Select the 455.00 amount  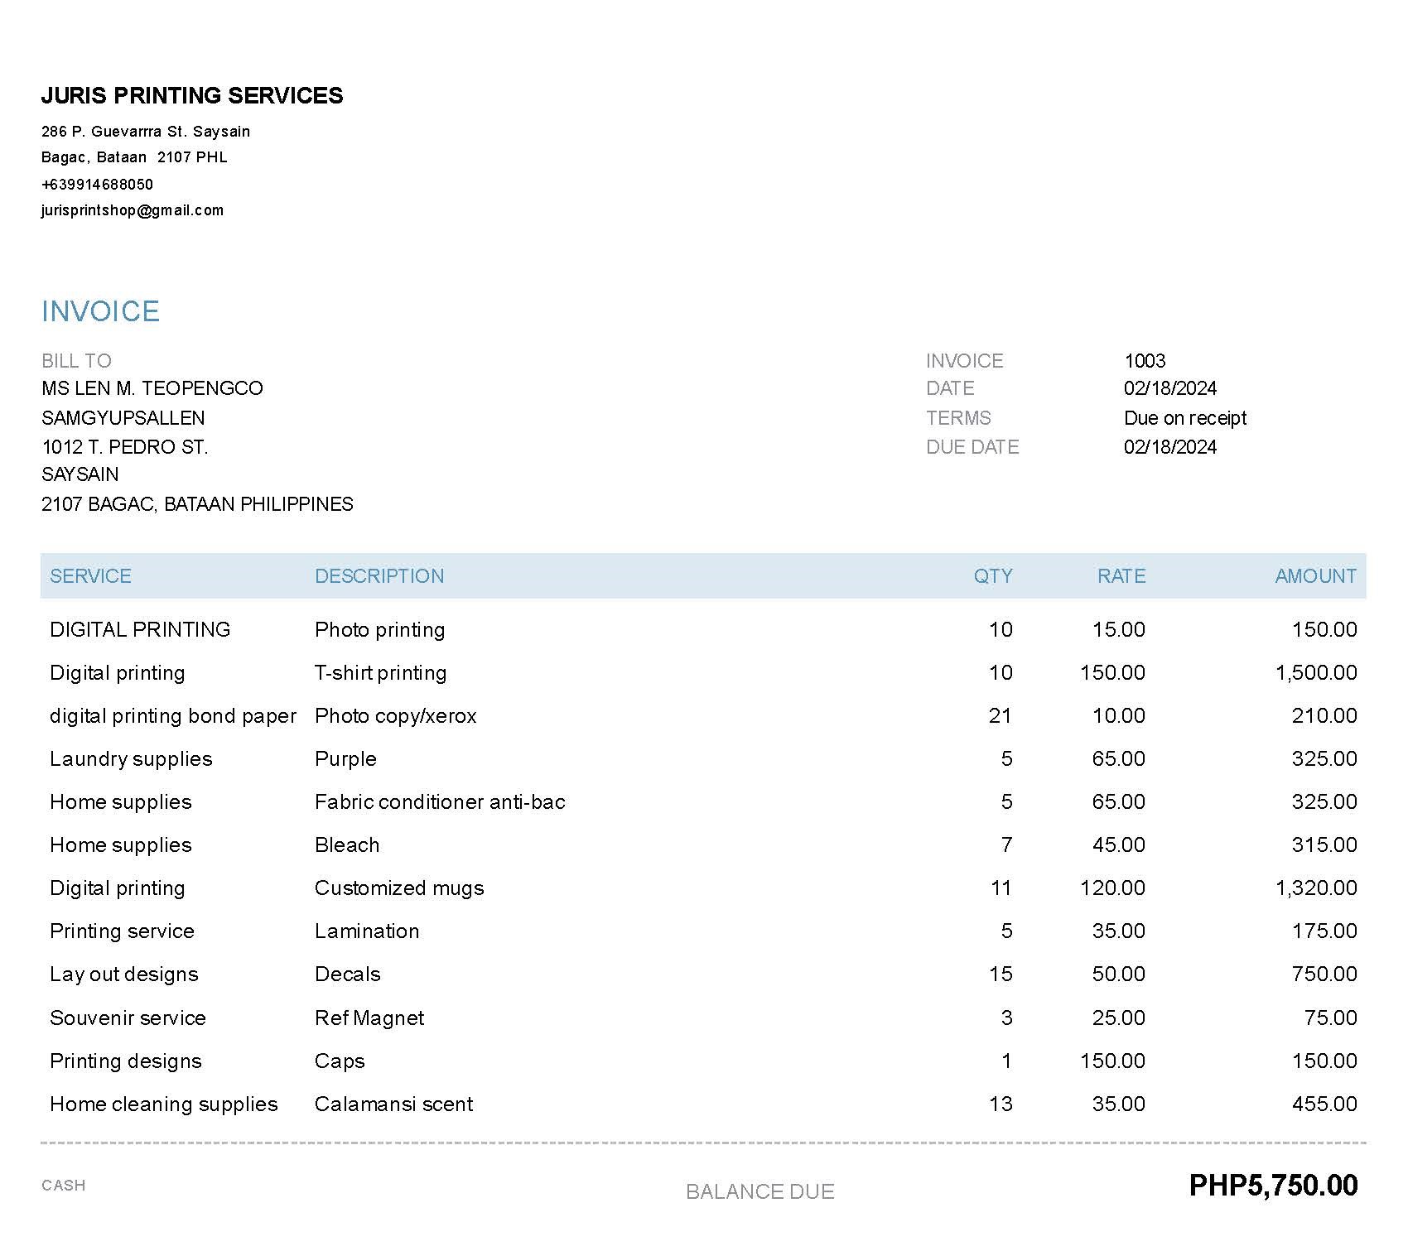click(x=1324, y=1104)
